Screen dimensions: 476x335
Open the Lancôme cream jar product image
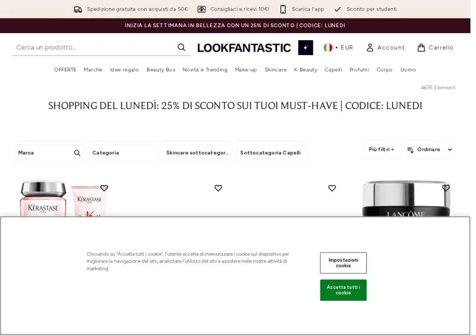[x=406, y=199]
